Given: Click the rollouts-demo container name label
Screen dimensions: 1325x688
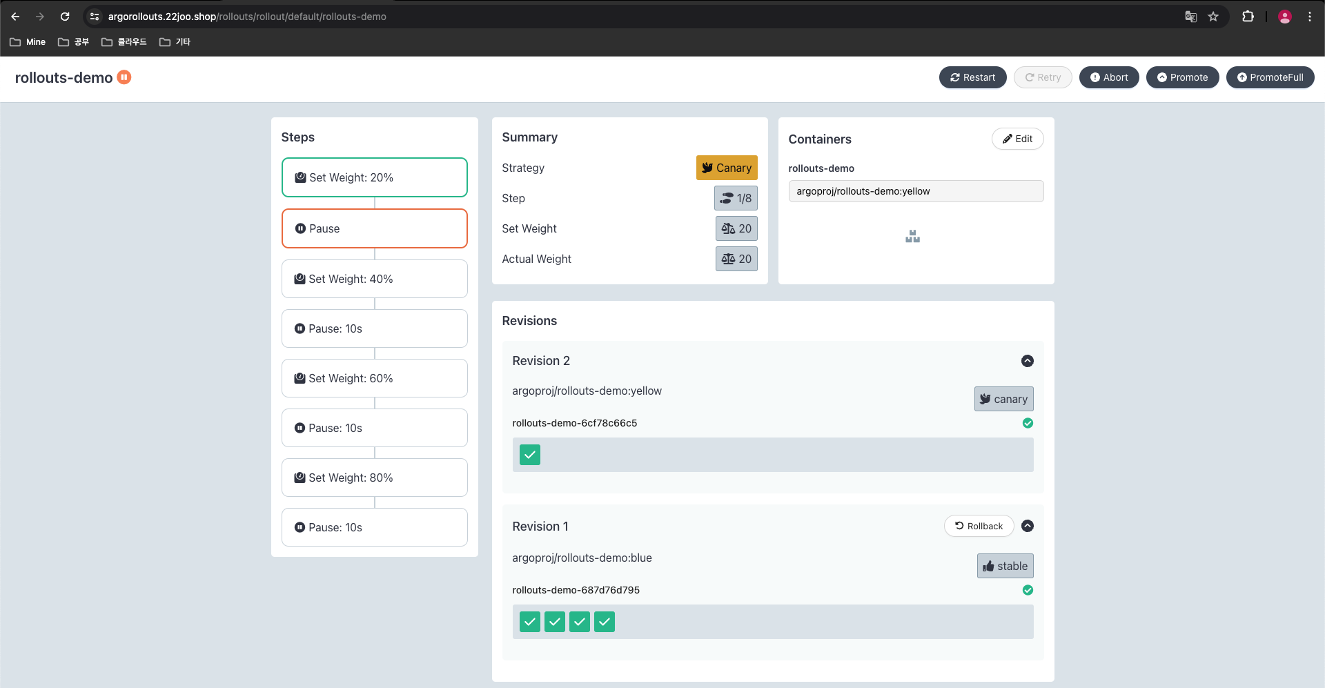Looking at the screenshot, I should pos(821,168).
